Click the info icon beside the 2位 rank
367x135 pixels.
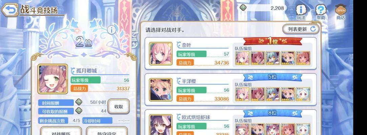coord(112,30)
